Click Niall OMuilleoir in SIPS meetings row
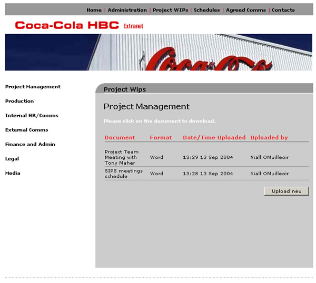This screenshot has height=283, width=316. (270, 174)
